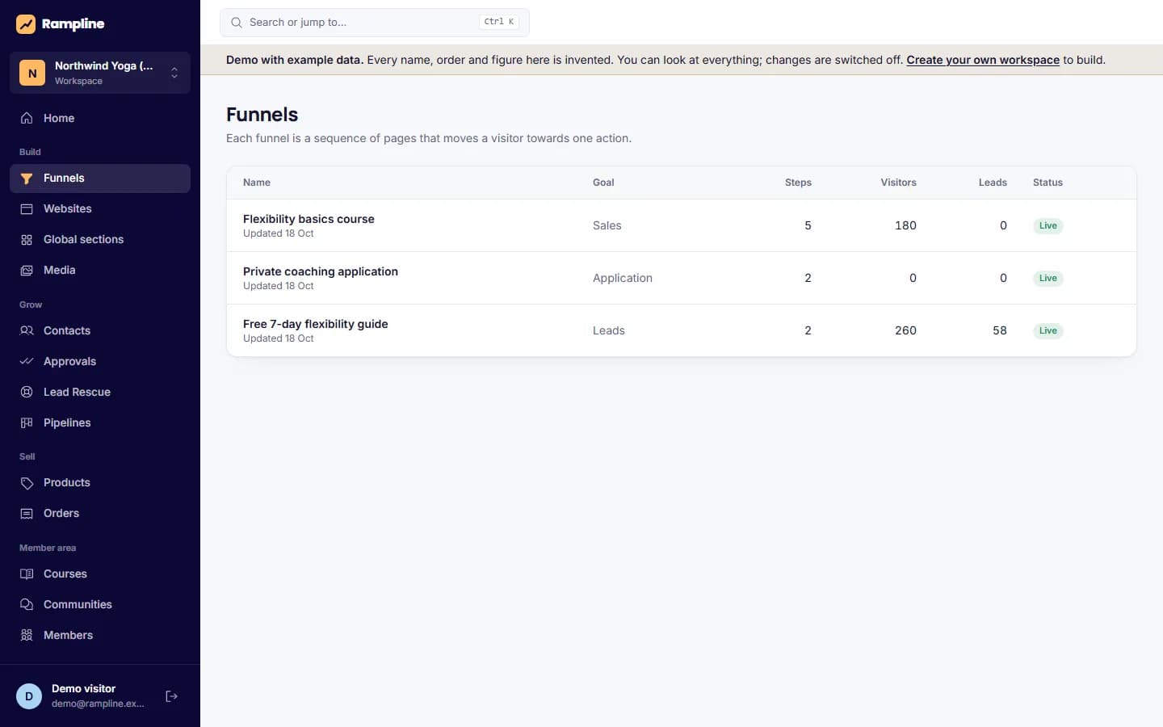Click the Rampline logo icon
This screenshot has height=727, width=1163.
coord(26,24)
